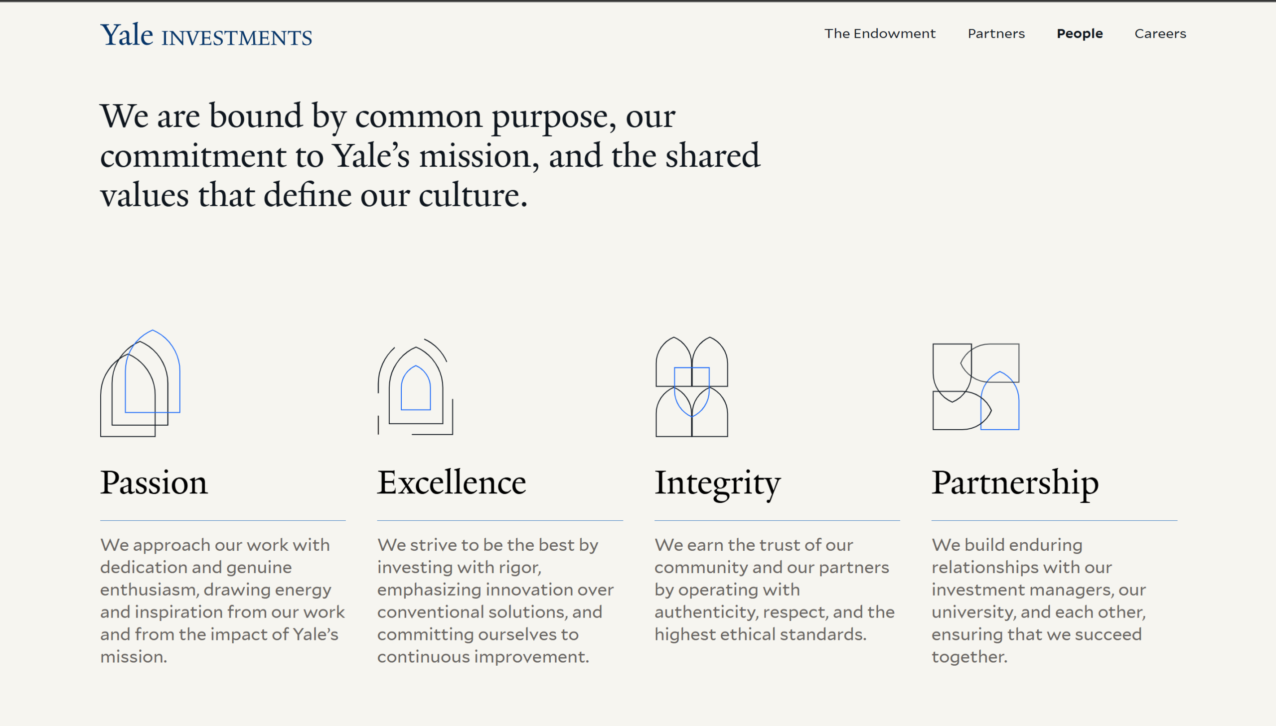Click the Passion description paragraph
Viewport: 1276px width, 726px height.
click(x=222, y=601)
